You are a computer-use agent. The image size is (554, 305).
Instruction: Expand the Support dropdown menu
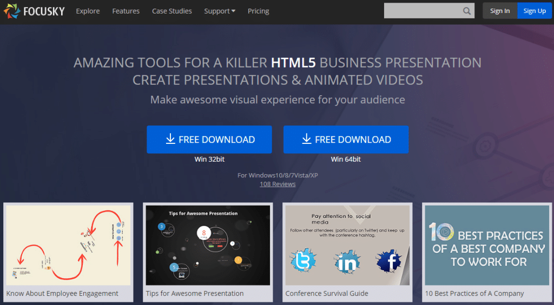coord(220,11)
